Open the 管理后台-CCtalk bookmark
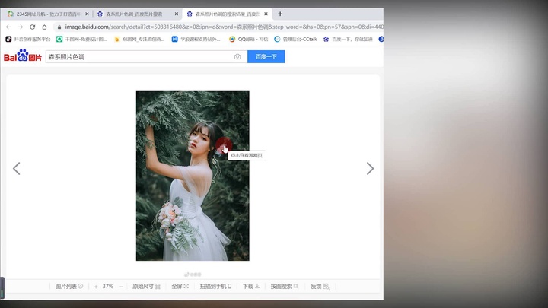 pos(295,39)
